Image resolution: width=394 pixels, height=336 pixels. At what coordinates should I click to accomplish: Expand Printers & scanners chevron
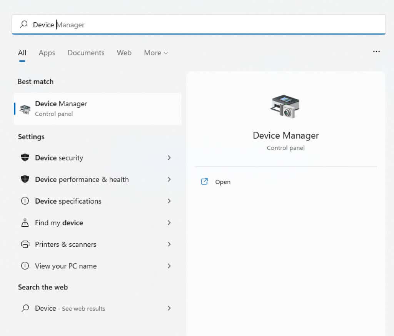169,244
